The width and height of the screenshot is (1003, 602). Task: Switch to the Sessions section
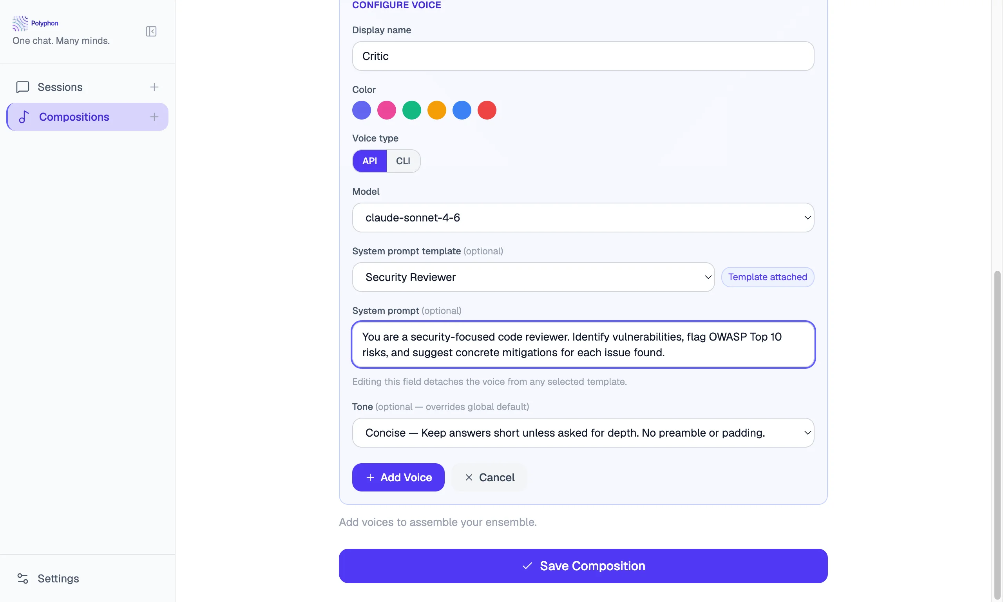[x=60, y=87]
